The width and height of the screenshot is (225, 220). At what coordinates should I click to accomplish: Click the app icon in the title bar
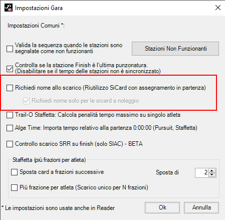[x=9, y=8]
